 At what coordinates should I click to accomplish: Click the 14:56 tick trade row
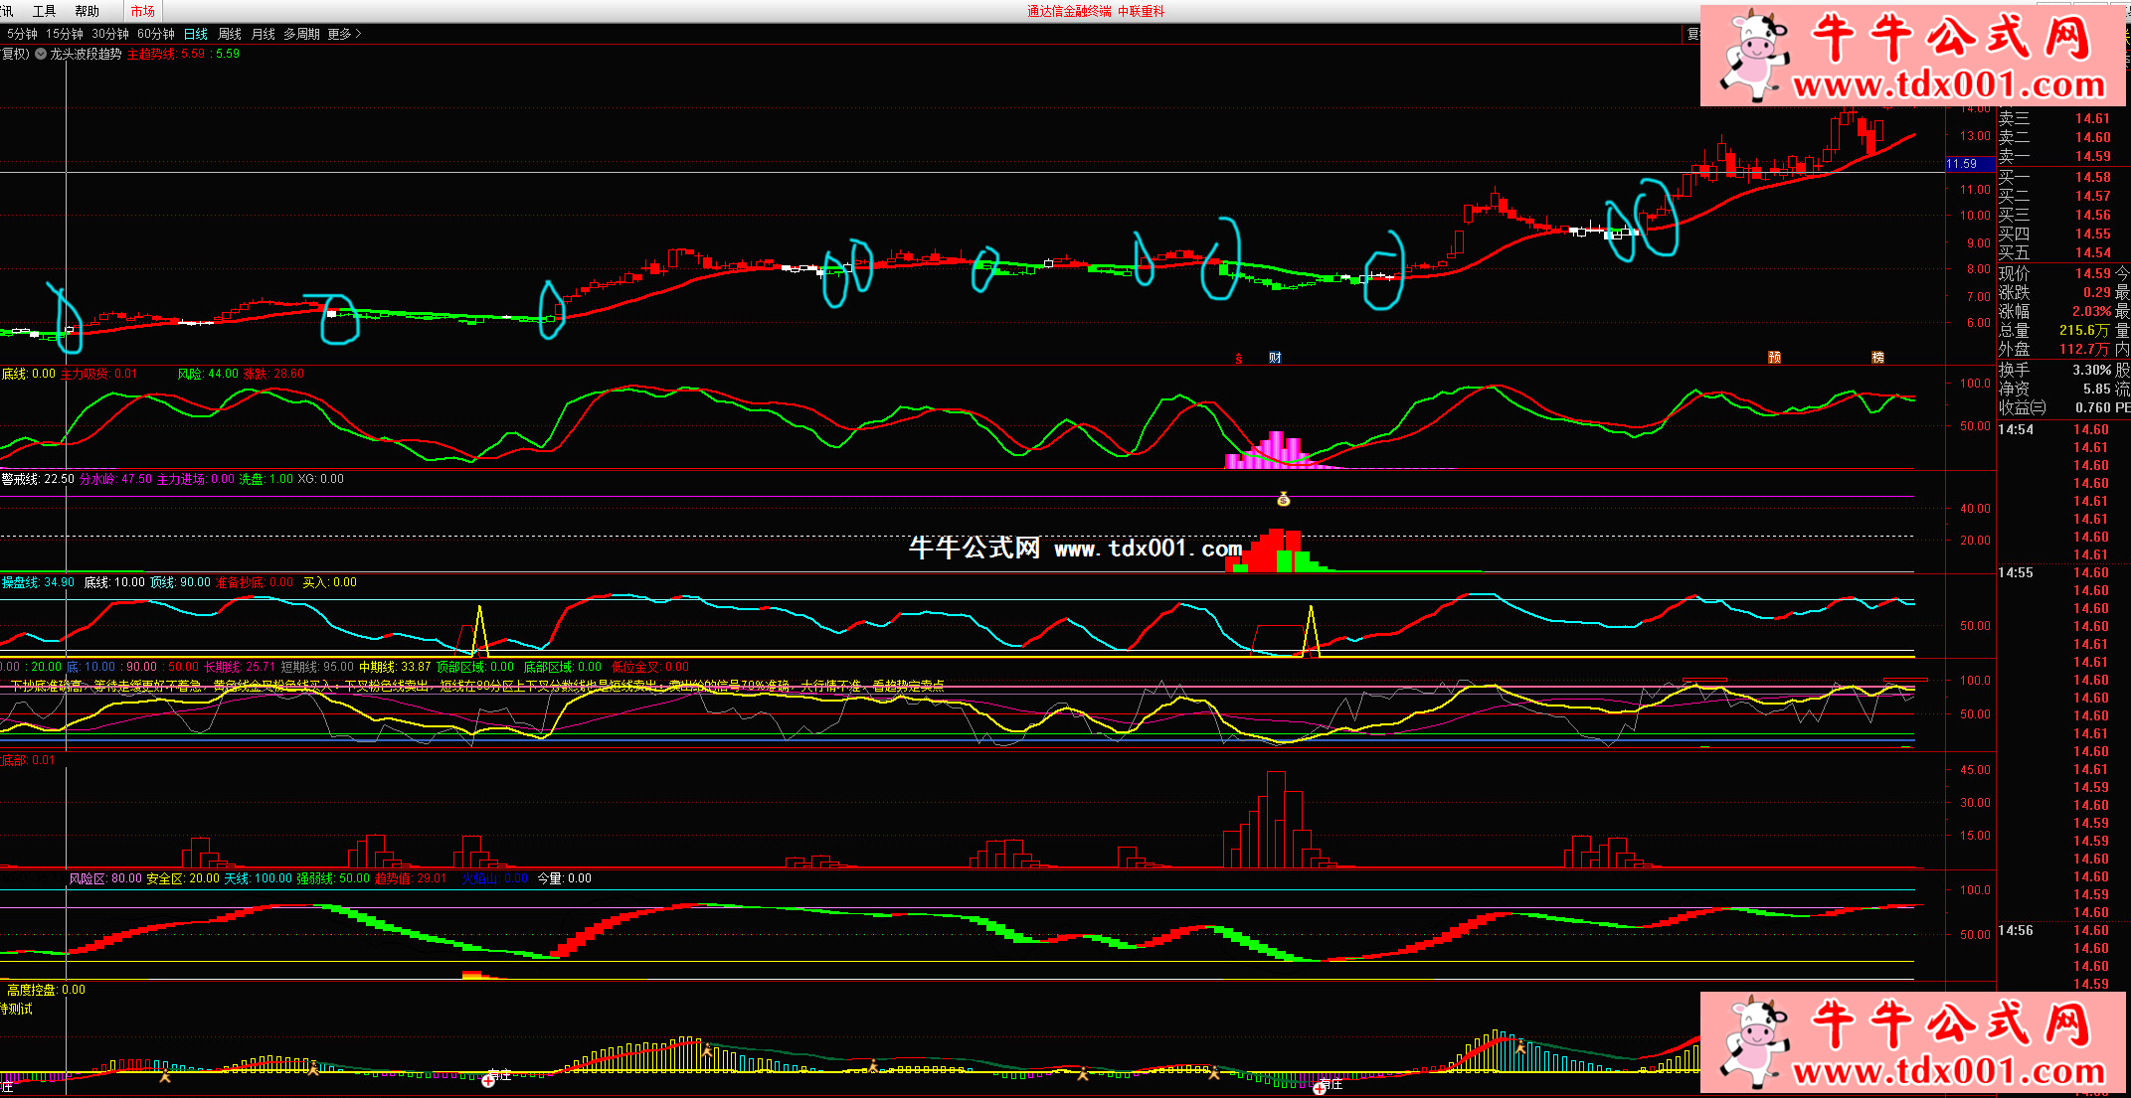click(x=2053, y=930)
